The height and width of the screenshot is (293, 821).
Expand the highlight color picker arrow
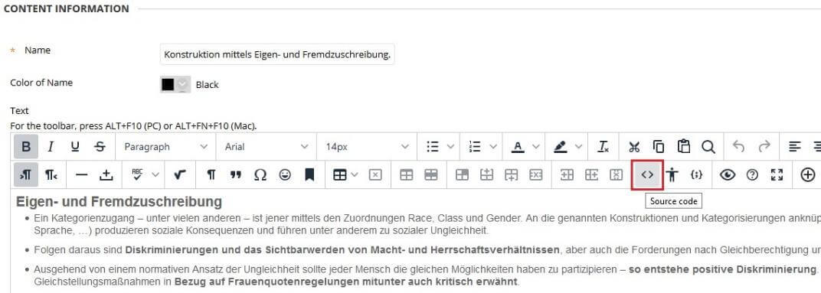[578, 147]
